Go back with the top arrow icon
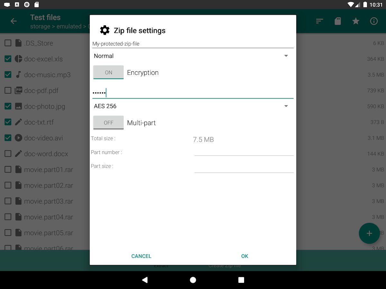 14,21
